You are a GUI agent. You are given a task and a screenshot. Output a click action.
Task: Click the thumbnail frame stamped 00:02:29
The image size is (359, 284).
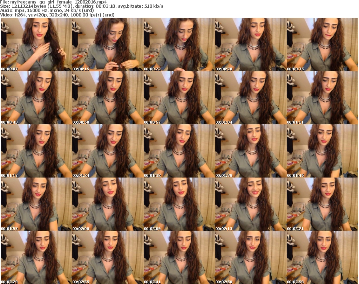pos(36,257)
